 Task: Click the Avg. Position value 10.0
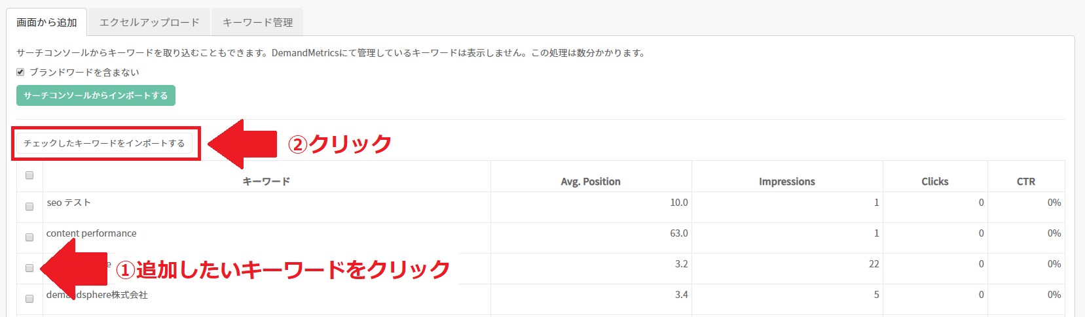(x=679, y=203)
